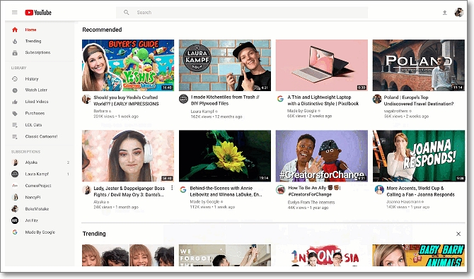Play headphones gamer girl thumbnail
Screen dimensions: 474x279
coord(128,156)
